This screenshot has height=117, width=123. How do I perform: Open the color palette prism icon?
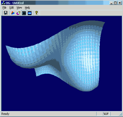tap(13, 13)
